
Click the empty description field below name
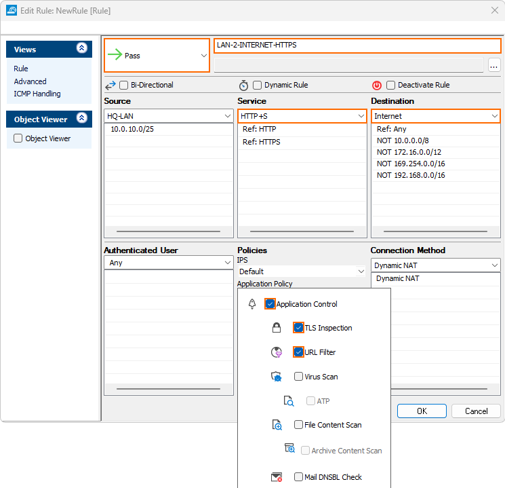(349, 65)
